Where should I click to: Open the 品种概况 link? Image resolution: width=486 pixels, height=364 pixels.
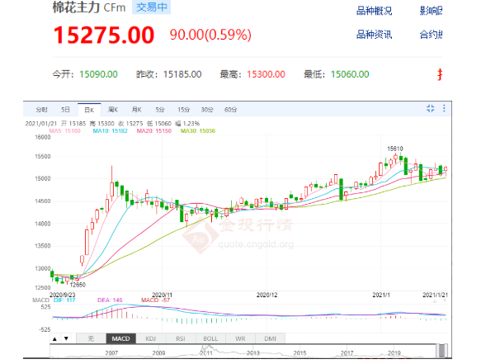[374, 11]
